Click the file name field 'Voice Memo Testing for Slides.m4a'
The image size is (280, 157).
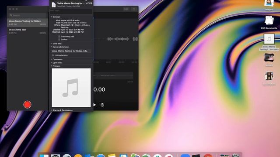(x=71, y=51)
